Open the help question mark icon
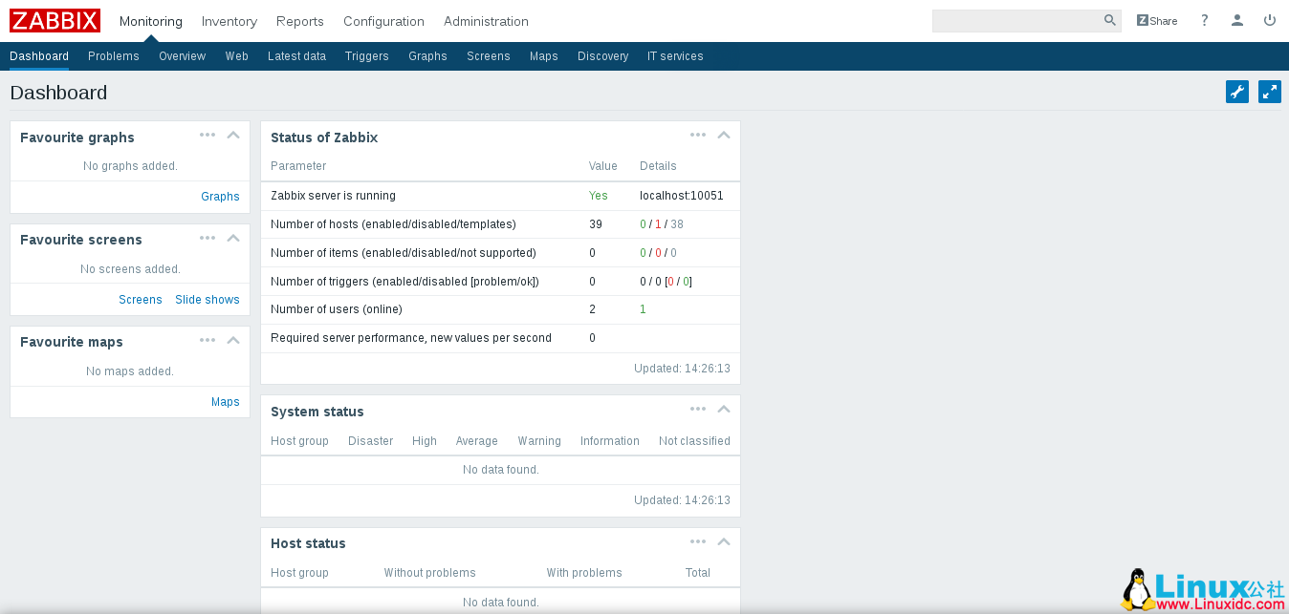The width and height of the screenshot is (1289, 614). (x=1205, y=21)
